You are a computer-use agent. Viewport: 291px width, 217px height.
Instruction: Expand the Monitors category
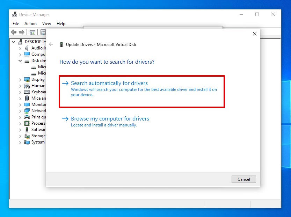[x=20, y=105]
